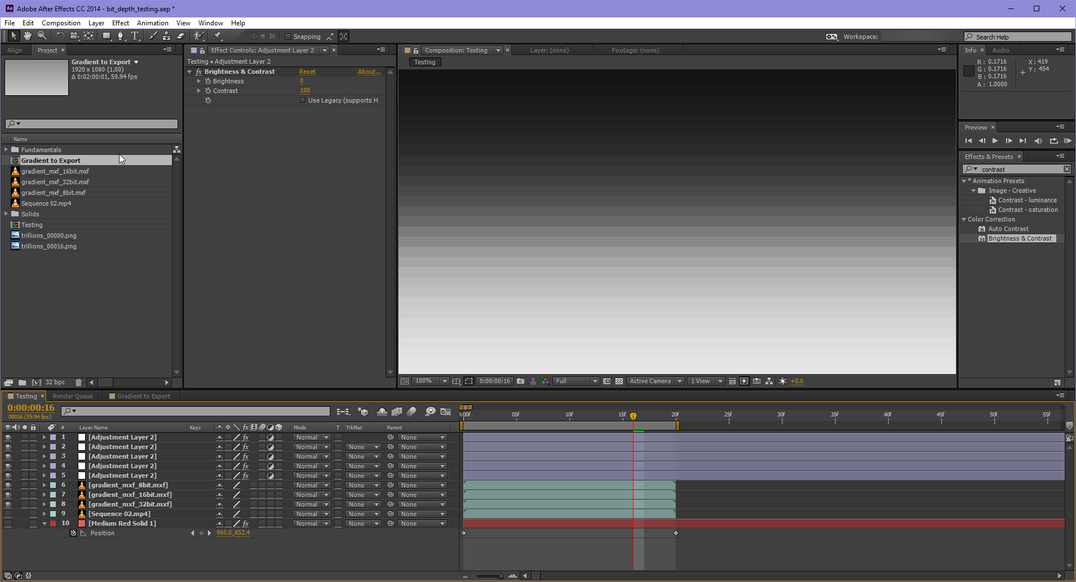Image resolution: width=1076 pixels, height=582 pixels.
Task: Select the Horizontal Type tool
Action: 135,36
